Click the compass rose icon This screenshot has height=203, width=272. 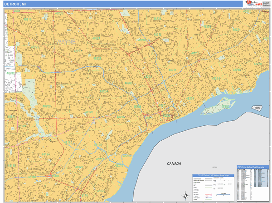[185, 196]
